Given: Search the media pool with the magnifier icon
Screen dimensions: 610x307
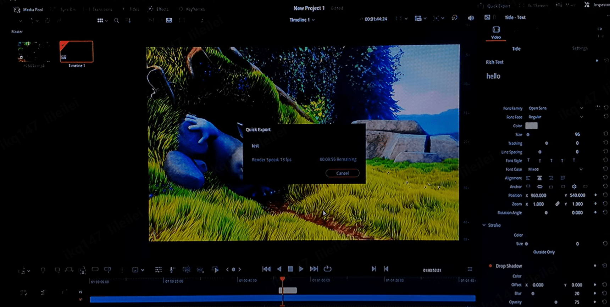Looking at the screenshot, I should point(116,21).
